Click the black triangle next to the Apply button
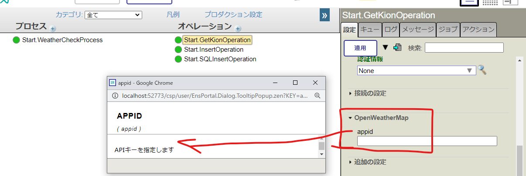Screen dimensions: 526x176 click(x=385, y=47)
